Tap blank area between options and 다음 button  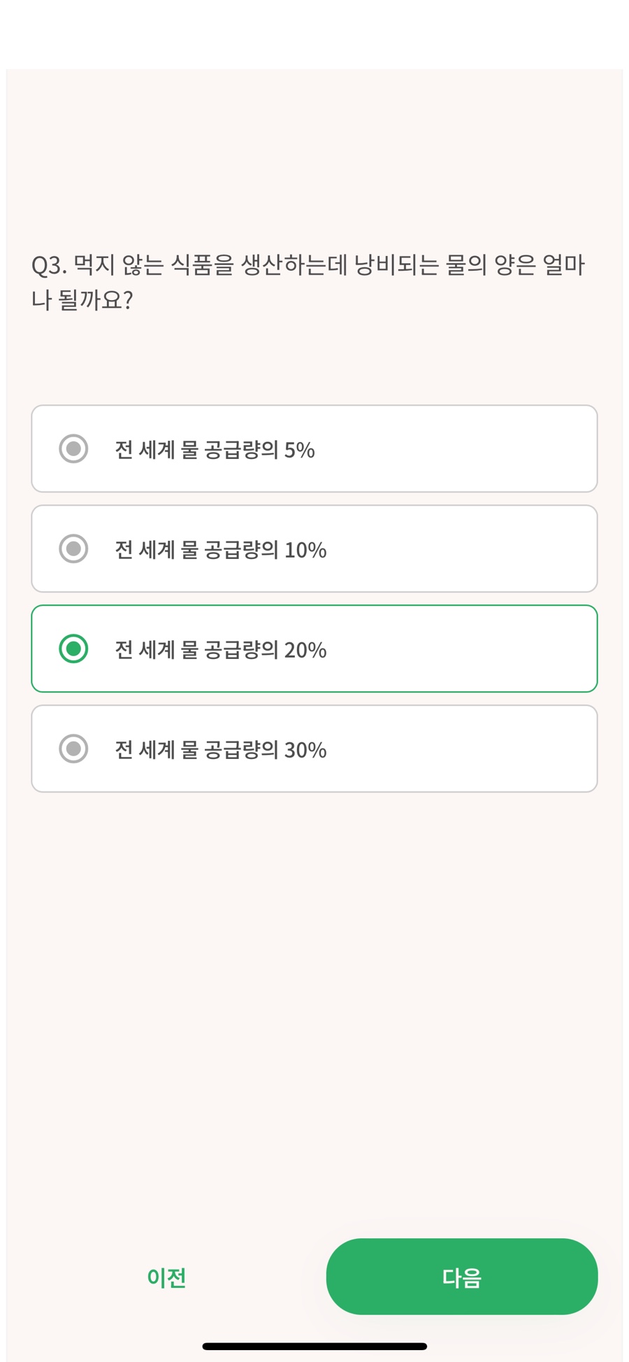click(x=314, y=1014)
